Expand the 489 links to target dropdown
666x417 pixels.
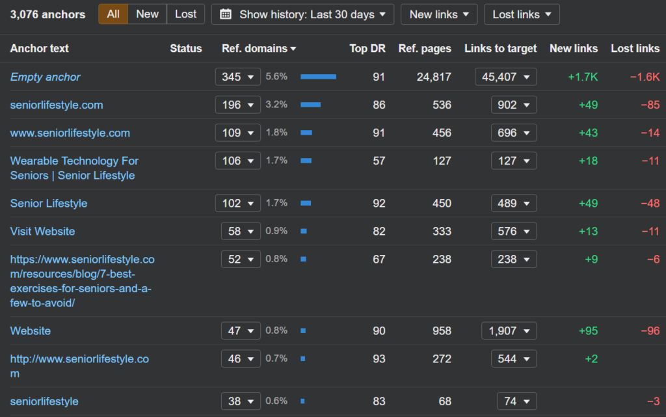coord(514,204)
